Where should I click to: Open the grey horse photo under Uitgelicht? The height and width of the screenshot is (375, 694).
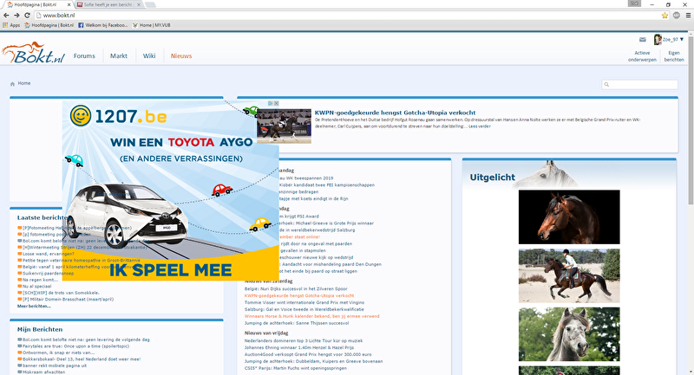(569, 334)
